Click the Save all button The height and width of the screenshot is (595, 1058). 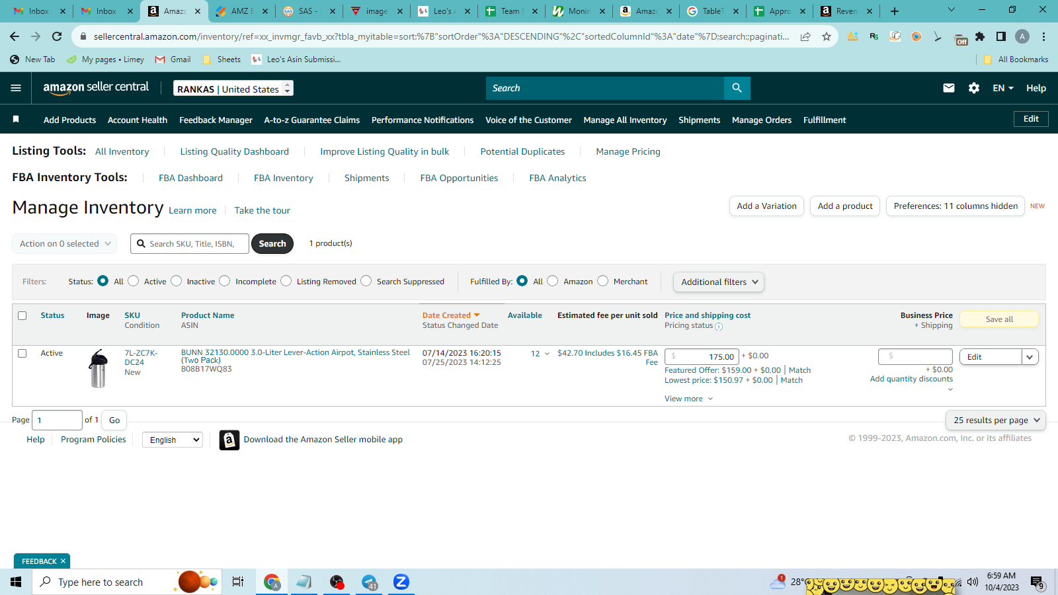[999, 319]
